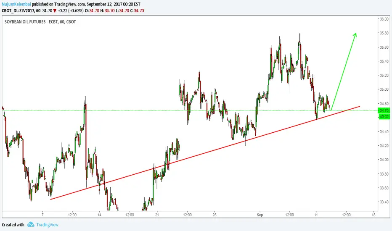Select the green 40:02 countdown label
The width and height of the screenshot is (392, 231).
coord(384,117)
